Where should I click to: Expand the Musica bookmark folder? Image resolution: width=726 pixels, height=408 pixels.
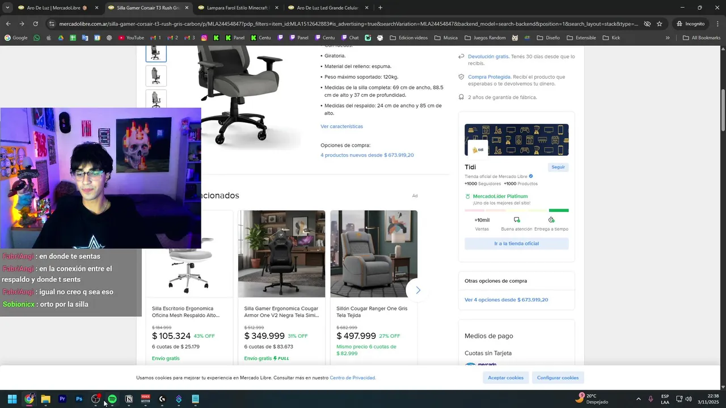446,38
